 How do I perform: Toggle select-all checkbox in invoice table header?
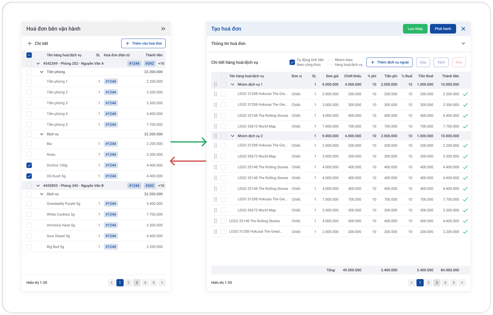224,76
